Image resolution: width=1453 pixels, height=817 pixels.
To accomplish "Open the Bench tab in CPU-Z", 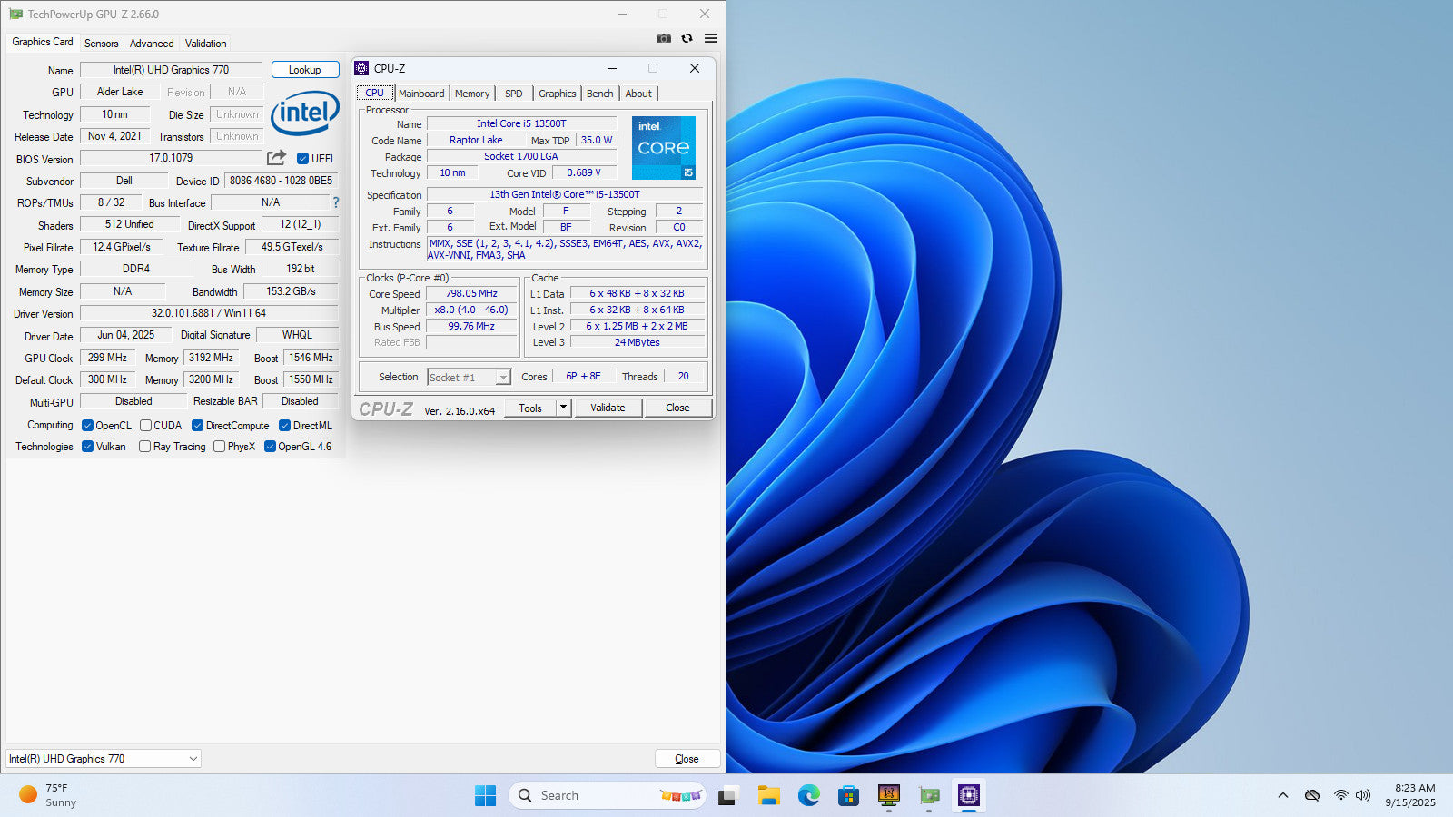I will [599, 94].
